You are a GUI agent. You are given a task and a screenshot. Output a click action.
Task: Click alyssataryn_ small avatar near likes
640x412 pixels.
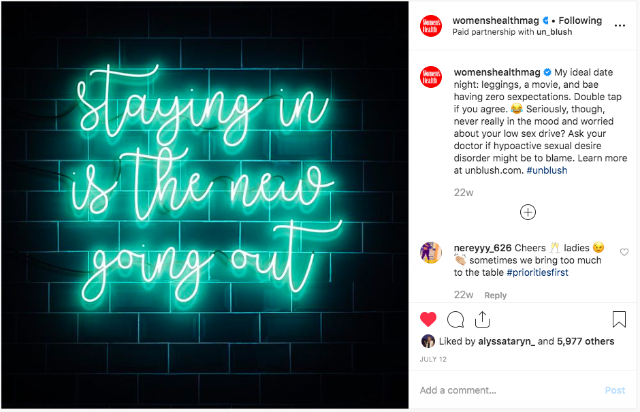[x=428, y=341]
